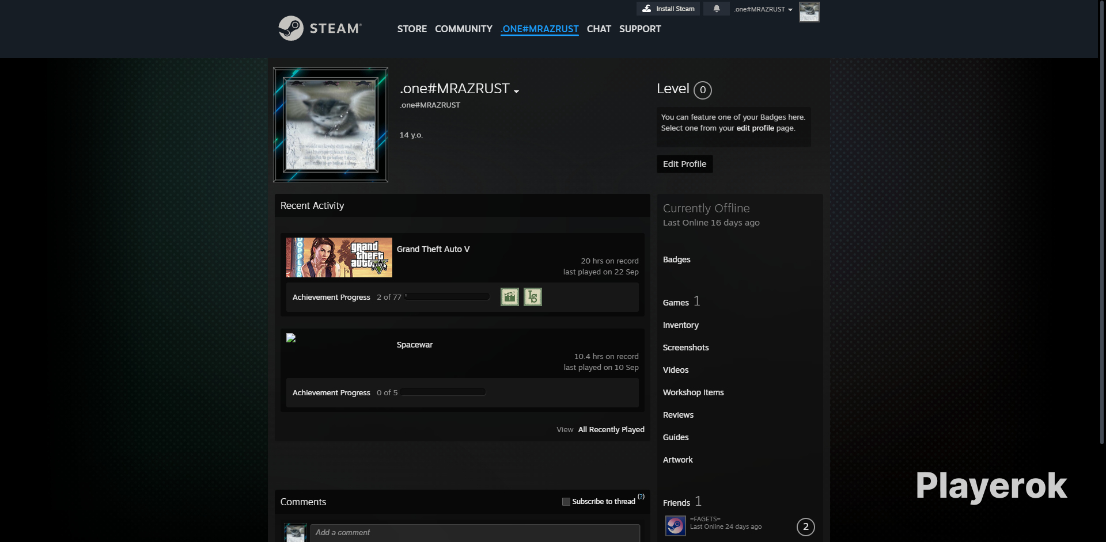Open the edit profile link in badge text

pyautogui.click(x=755, y=128)
